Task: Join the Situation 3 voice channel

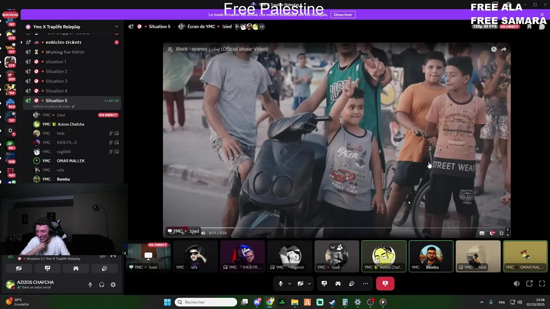Action: (x=72, y=81)
